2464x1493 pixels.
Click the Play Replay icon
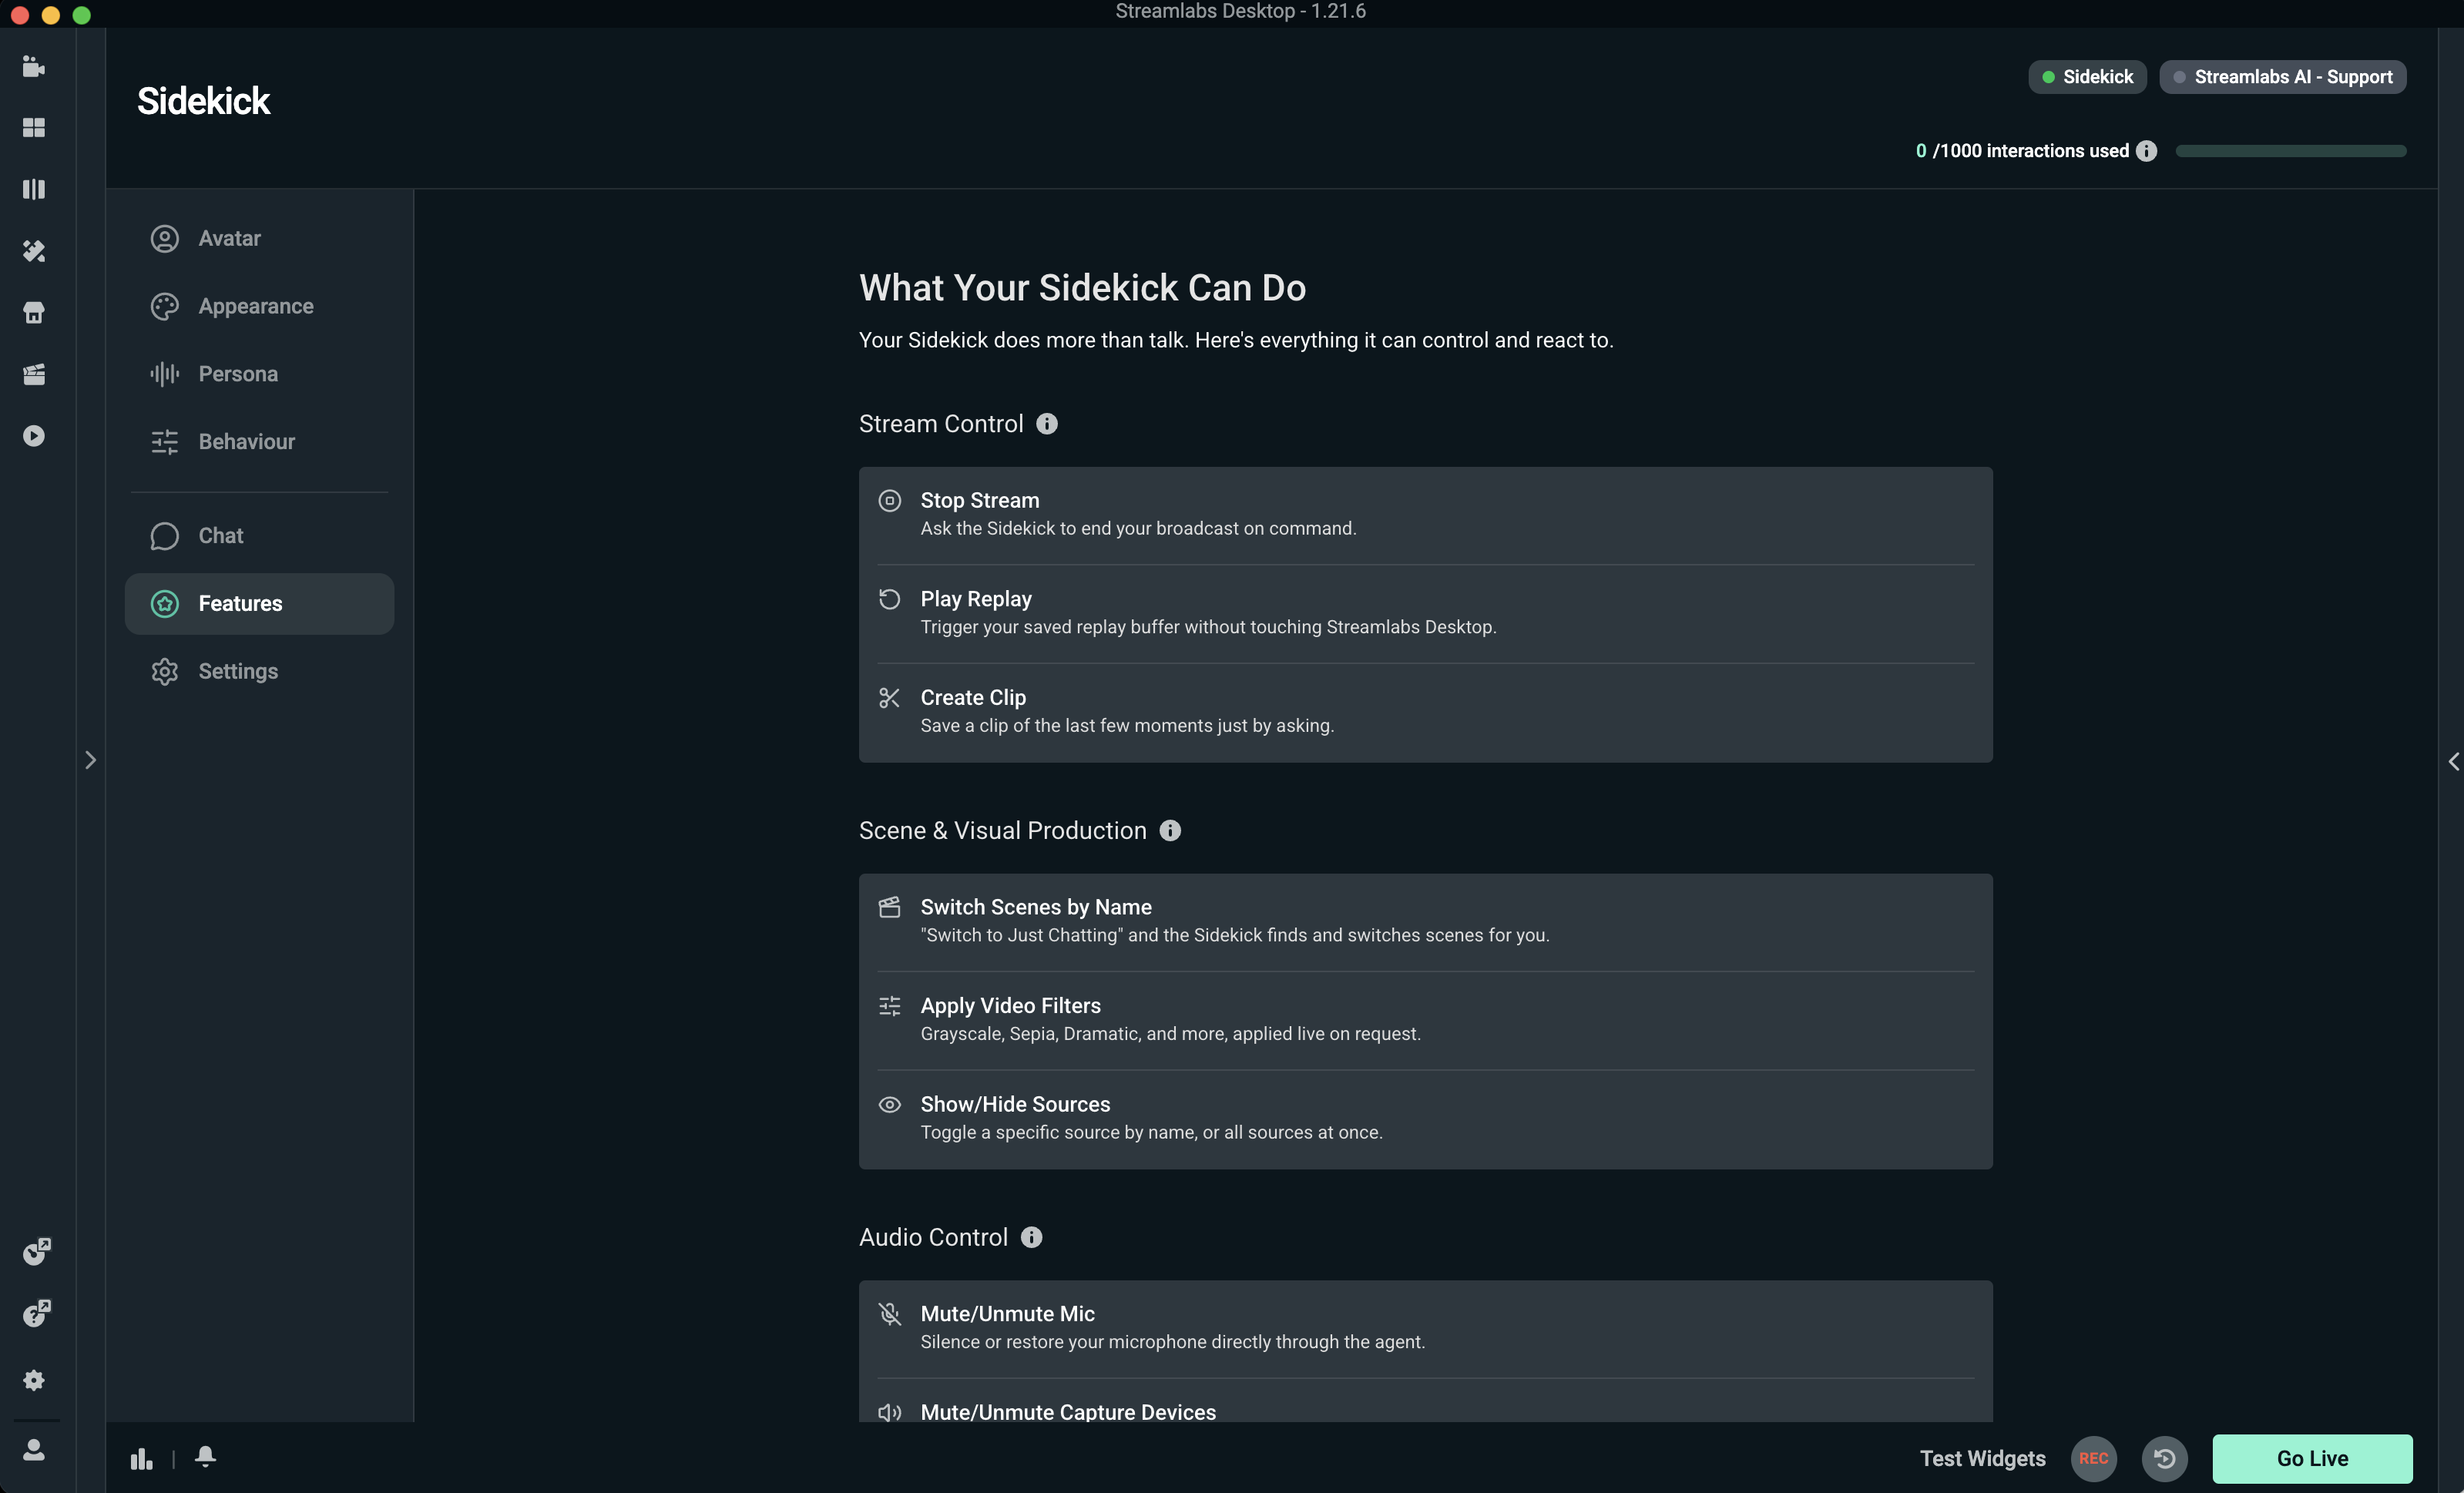pos(889,599)
